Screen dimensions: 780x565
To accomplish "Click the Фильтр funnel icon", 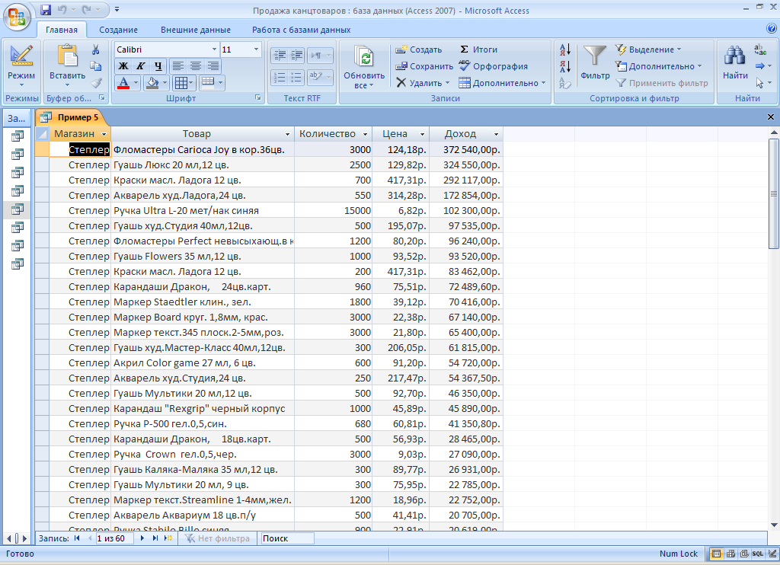I will point(595,56).
